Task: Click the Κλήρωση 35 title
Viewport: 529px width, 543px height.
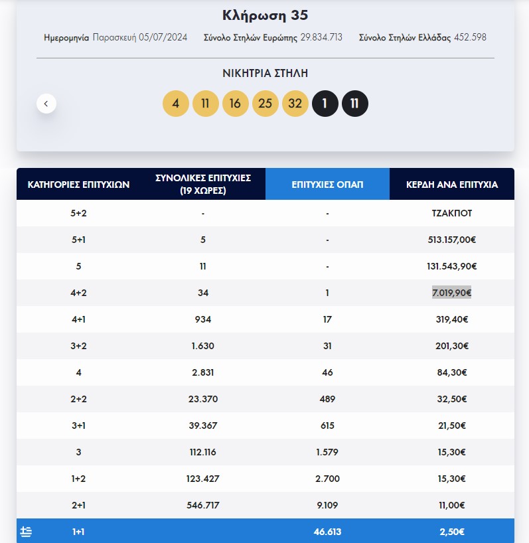Action: pyautogui.click(x=264, y=14)
